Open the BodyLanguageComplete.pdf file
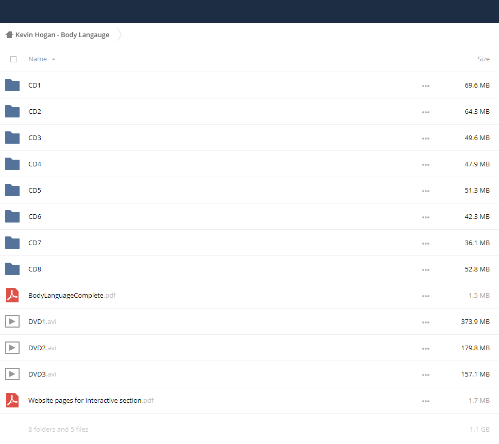Screen dimensions: 499x444 point(72,296)
